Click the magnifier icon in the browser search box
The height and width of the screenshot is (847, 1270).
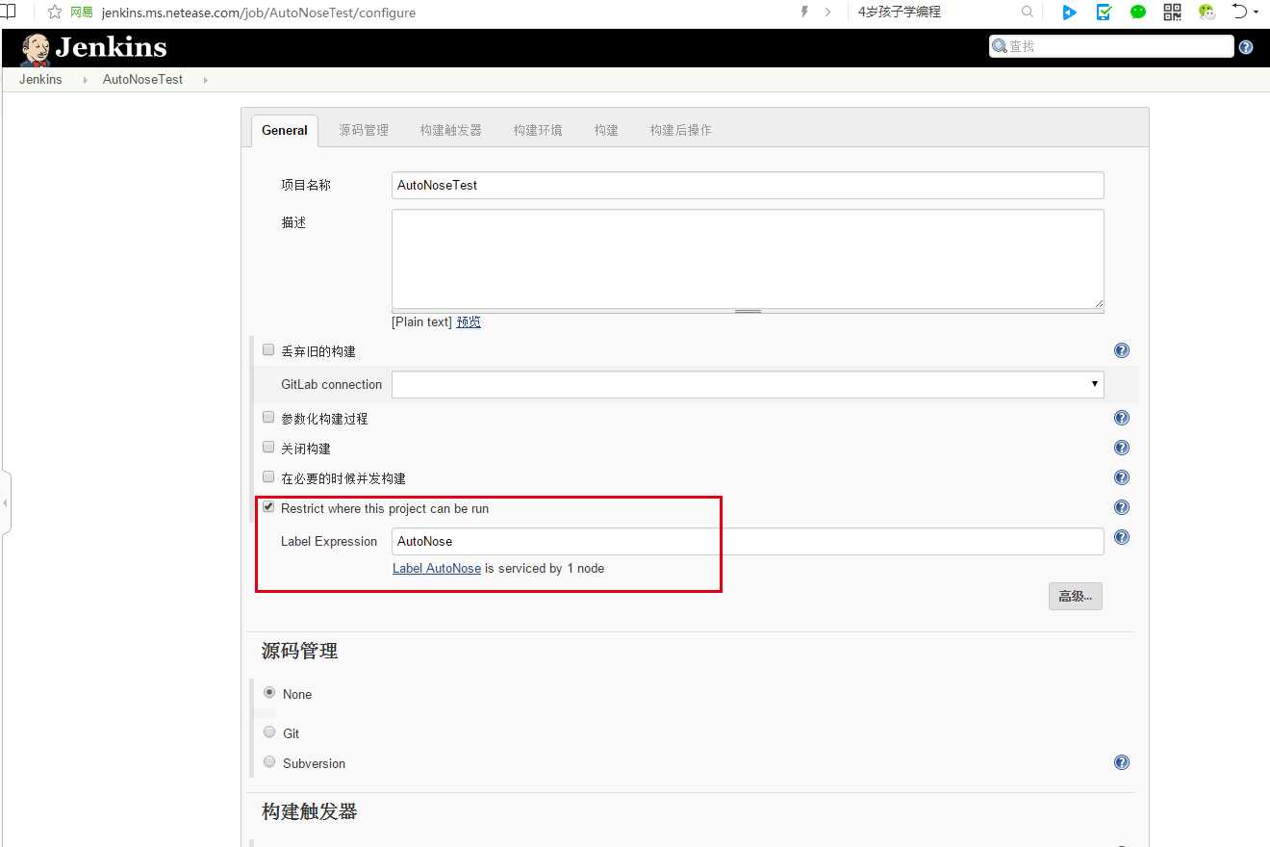(1028, 13)
